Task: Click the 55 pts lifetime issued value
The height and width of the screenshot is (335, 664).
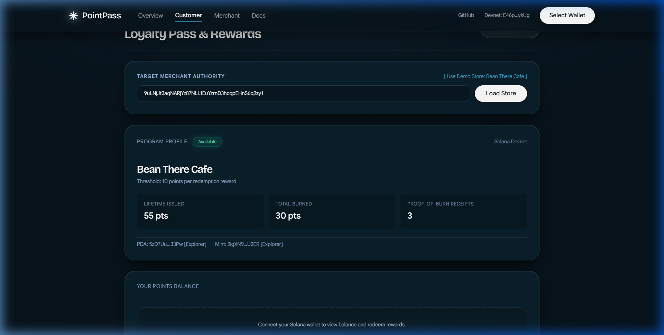Action: point(156,216)
